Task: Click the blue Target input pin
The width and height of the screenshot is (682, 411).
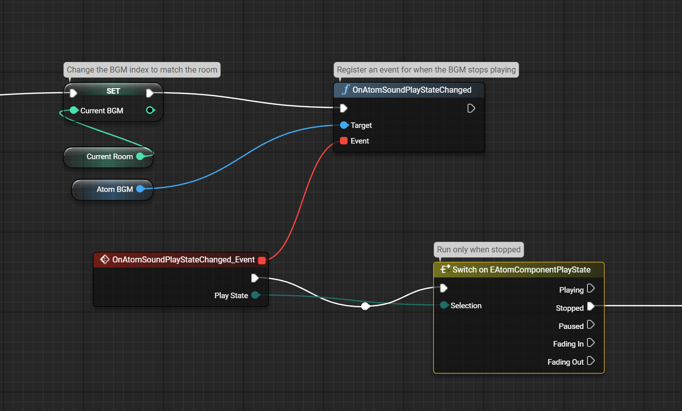Action: 344,125
